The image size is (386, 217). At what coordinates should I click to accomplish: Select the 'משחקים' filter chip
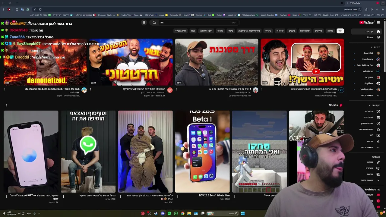pyautogui.click(x=319, y=31)
